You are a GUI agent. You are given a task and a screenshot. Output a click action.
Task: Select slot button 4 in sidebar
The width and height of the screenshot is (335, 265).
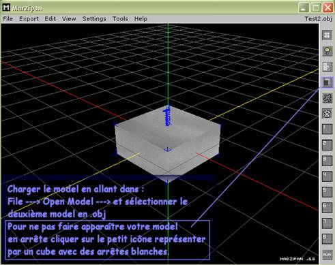click(327, 176)
